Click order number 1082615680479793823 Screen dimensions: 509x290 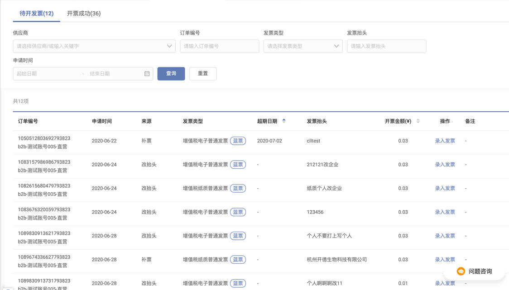(44, 186)
